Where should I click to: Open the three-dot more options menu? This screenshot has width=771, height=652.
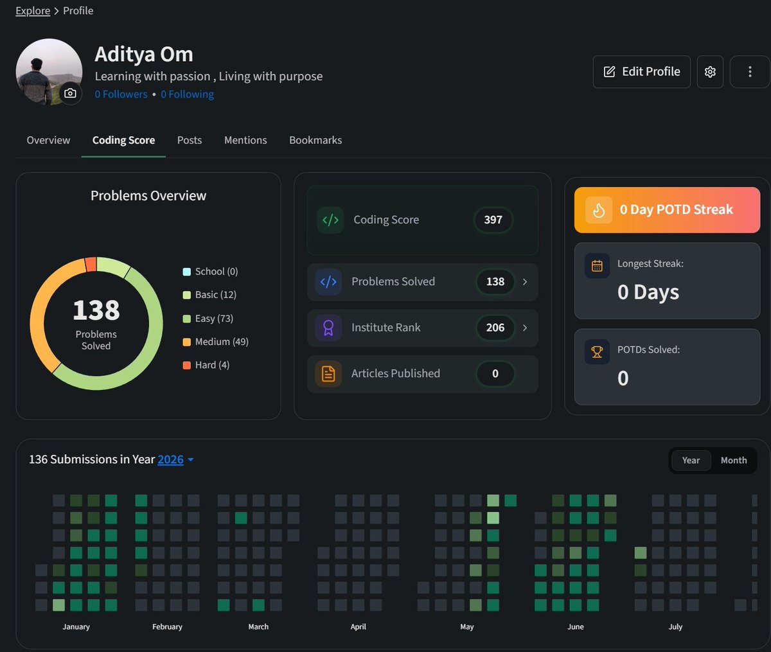750,71
